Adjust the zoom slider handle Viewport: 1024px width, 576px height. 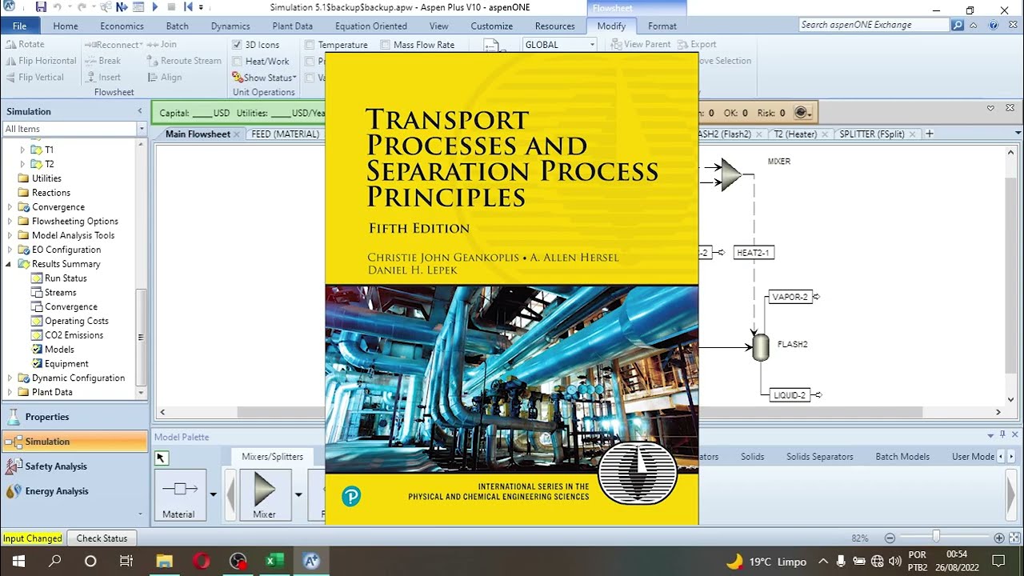click(936, 538)
